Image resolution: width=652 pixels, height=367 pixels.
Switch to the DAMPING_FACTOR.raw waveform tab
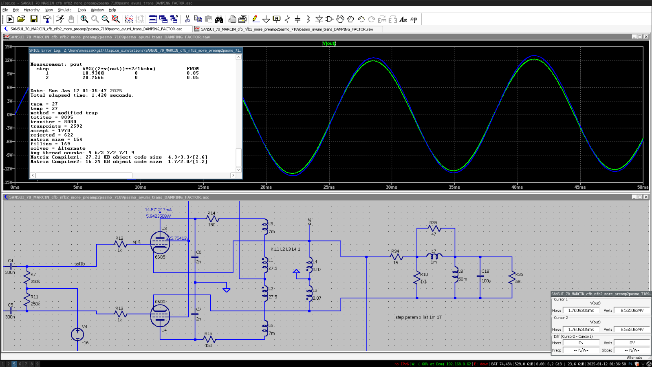point(288,29)
